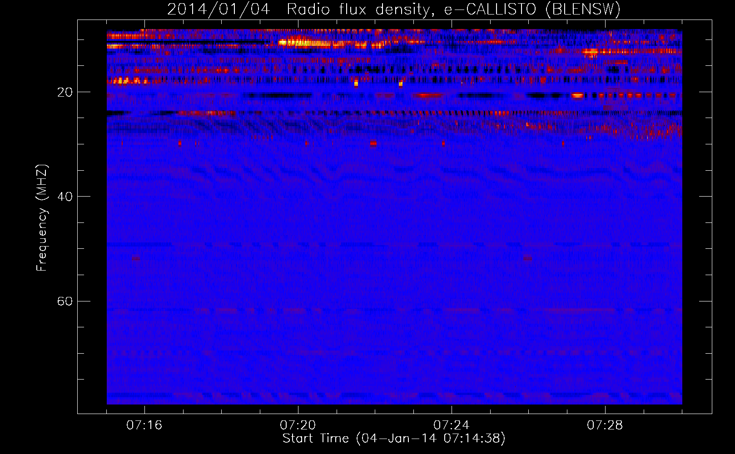Click the '07:28' time axis label
This screenshot has width=735, height=454.
point(605,425)
